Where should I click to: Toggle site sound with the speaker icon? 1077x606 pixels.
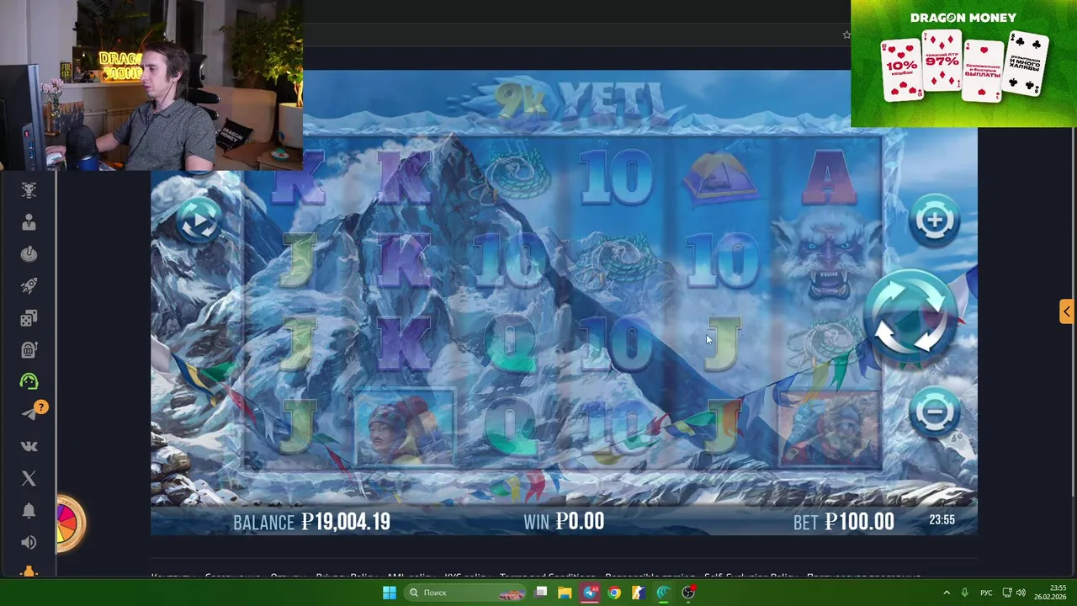pyautogui.click(x=29, y=542)
